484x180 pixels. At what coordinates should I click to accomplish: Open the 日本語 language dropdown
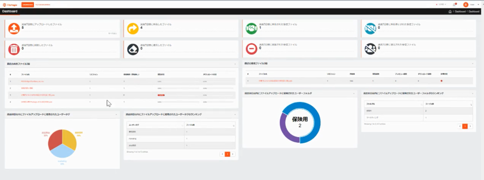pyautogui.click(x=441, y=5)
